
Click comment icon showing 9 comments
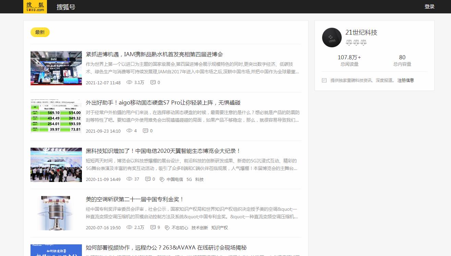click(153, 227)
